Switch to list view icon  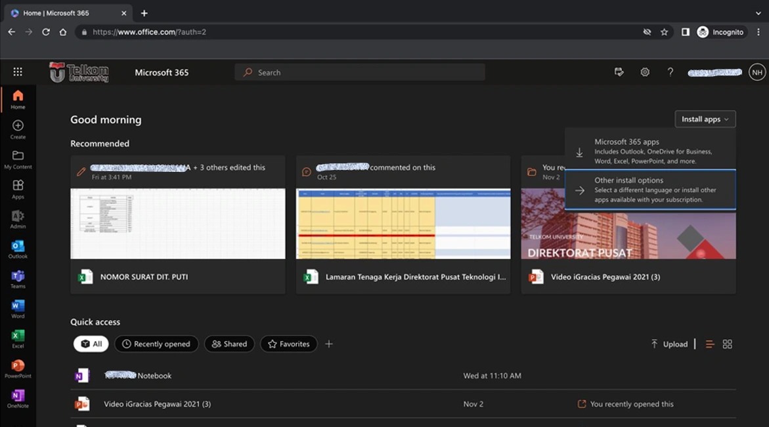pyautogui.click(x=710, y=344)
